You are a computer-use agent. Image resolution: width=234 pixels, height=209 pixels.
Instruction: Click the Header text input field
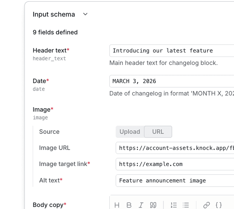162,51
